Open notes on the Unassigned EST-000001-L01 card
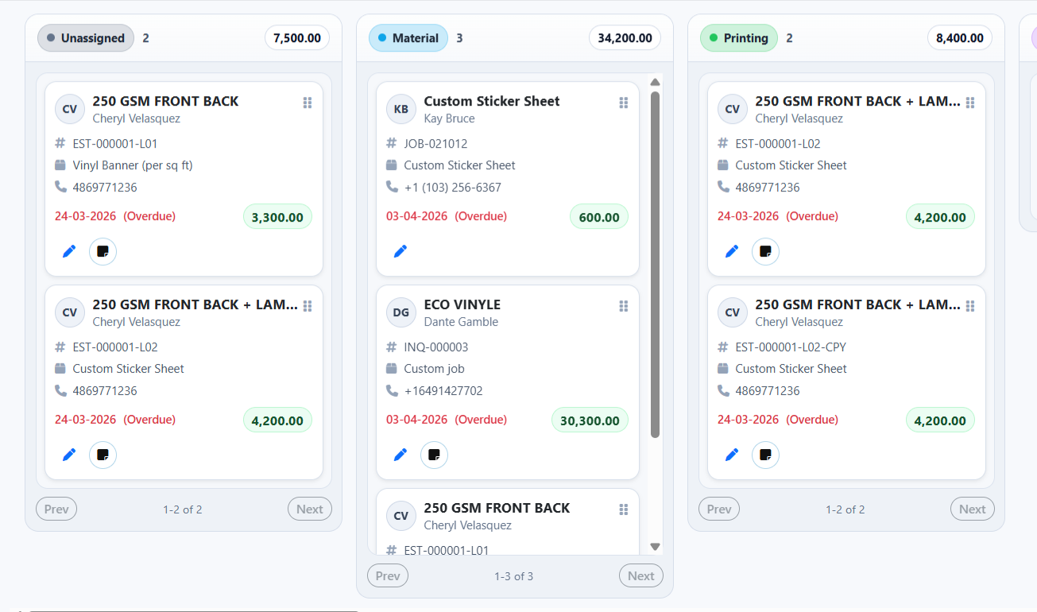 coord(103,252)
